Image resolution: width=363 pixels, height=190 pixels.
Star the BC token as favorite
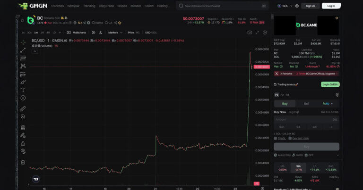click(22, 20)
